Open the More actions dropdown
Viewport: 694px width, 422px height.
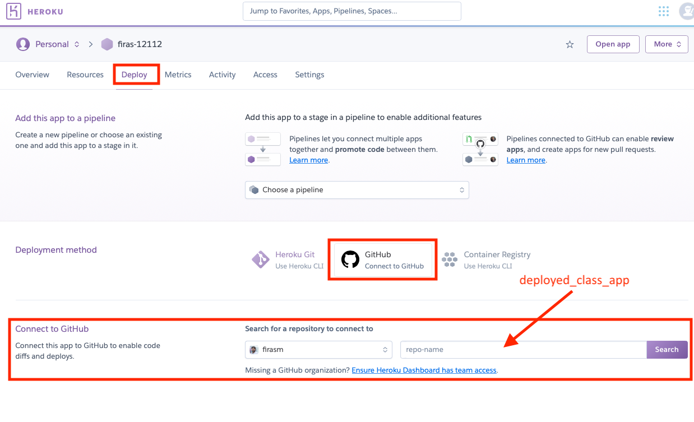(x=667, y=44)
